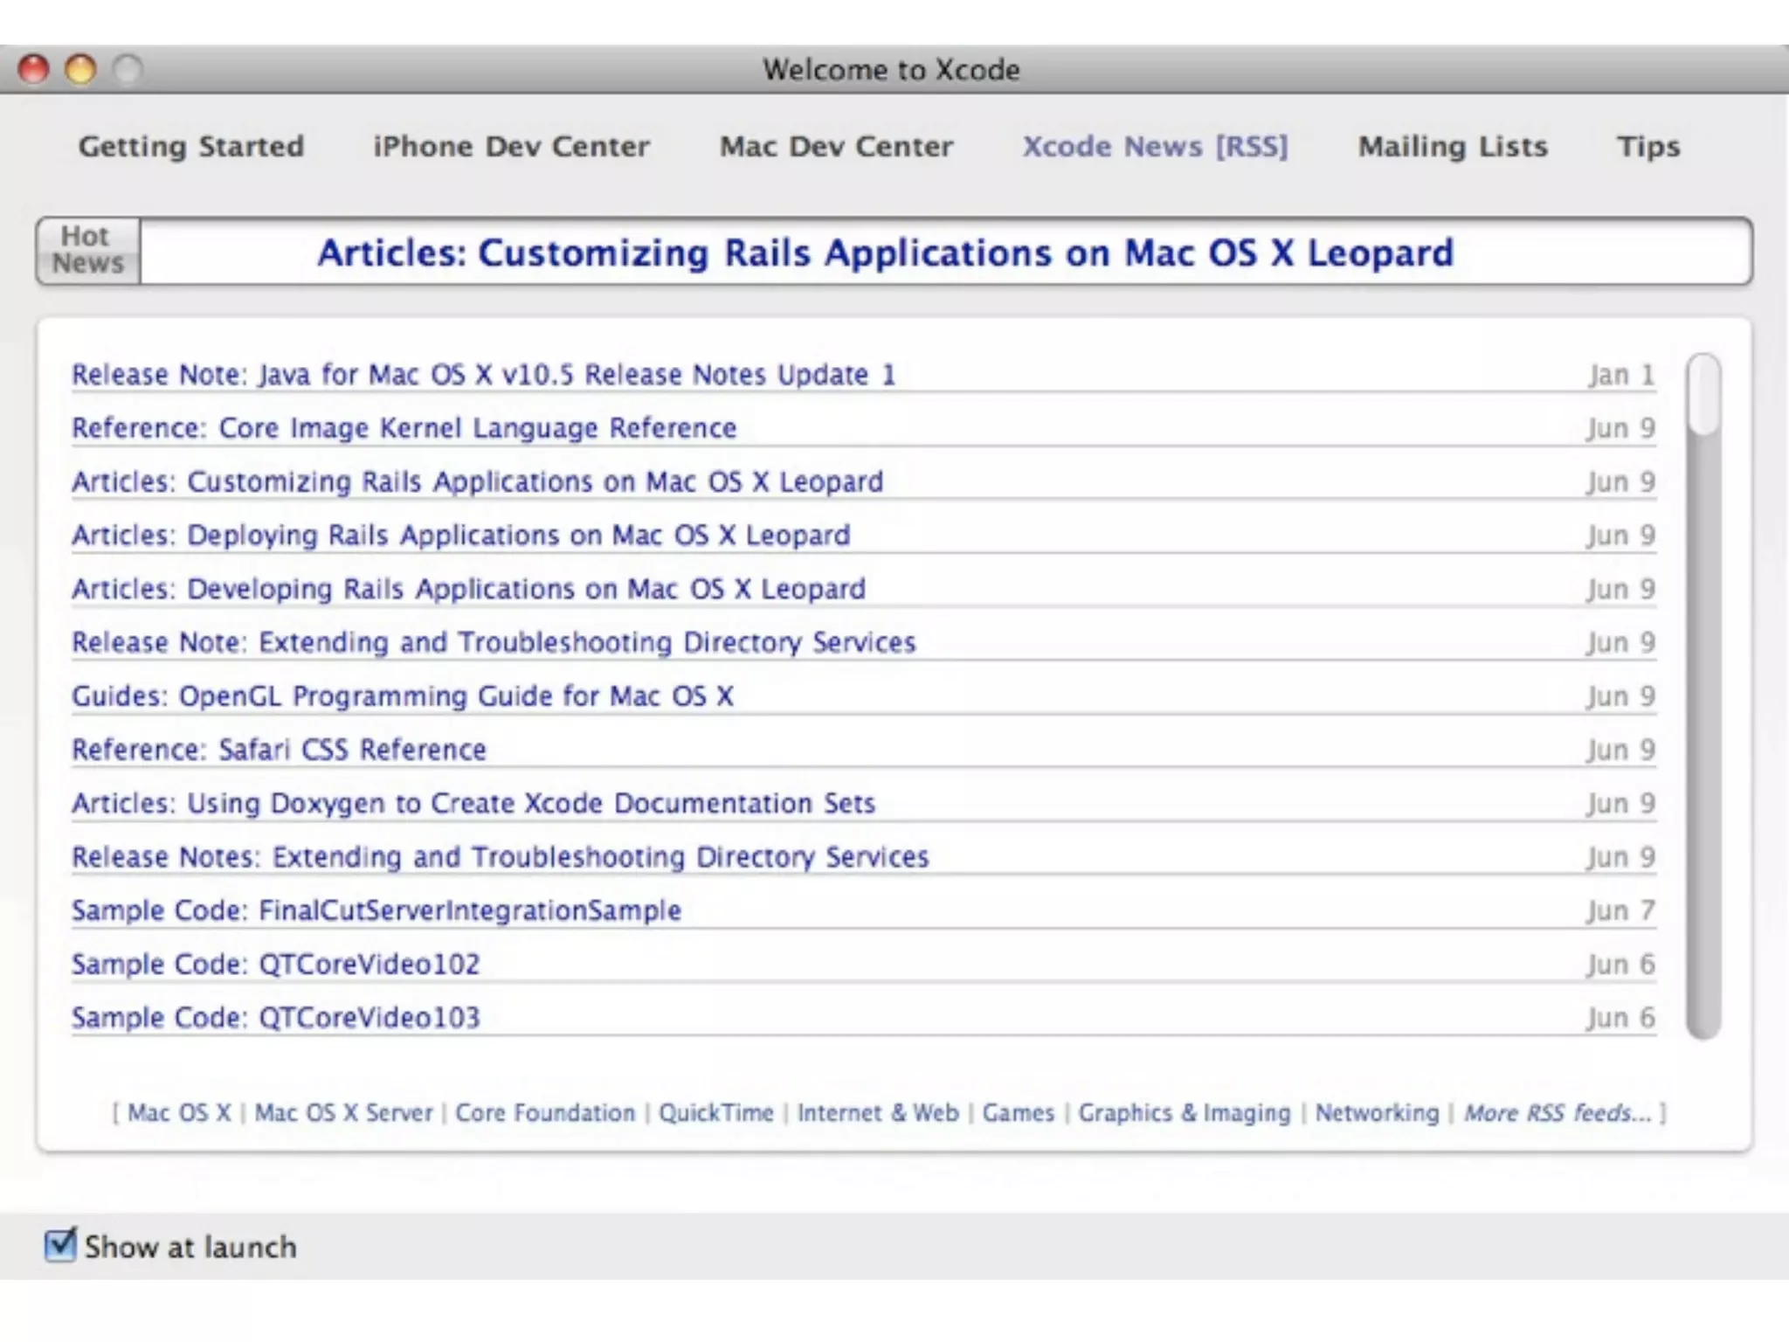1789x1342 pixels.
Task: Click the Hot News badge
Action: (88, 251)
